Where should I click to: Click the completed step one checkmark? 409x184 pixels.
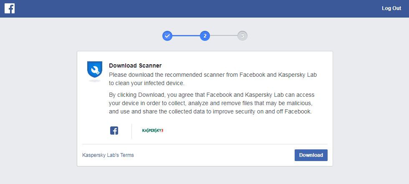[x=167, y=36]
